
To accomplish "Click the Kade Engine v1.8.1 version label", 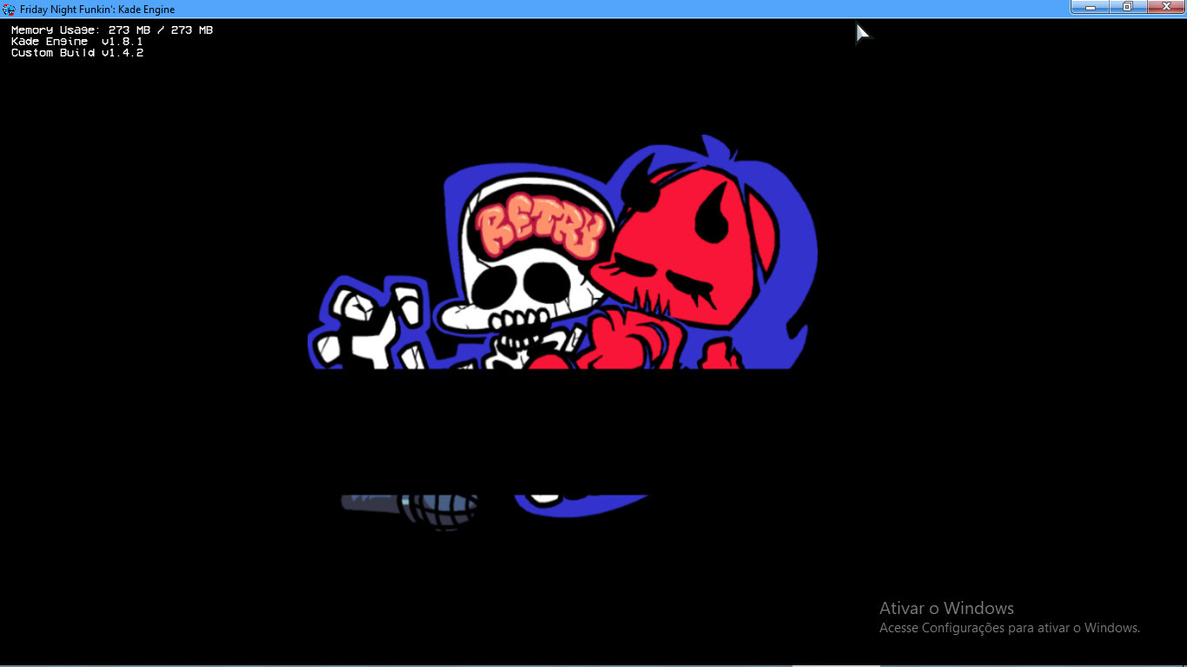I will click(x=76, y=42).
